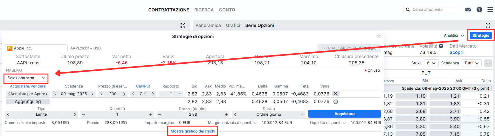This screenshot has height=136, width=495.
Task: Lower the strike price from 200
Action: click(102, 94)
